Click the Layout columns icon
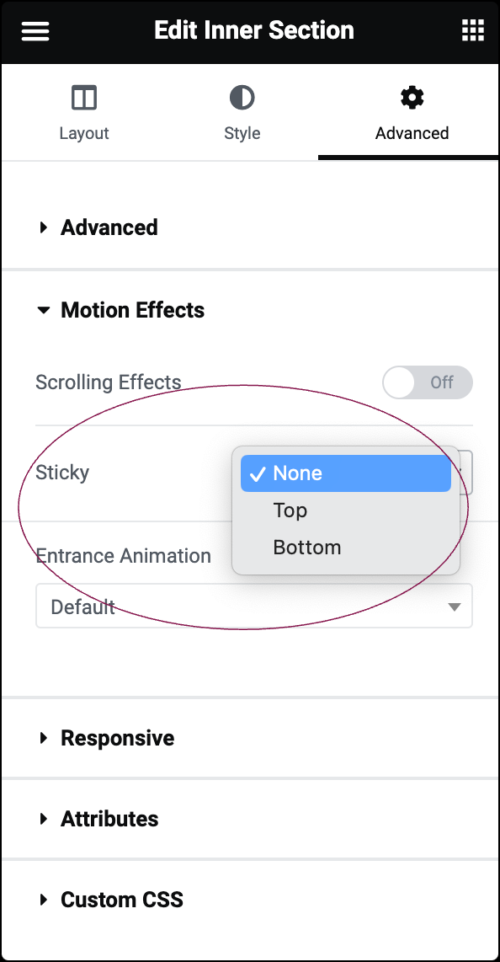The width and height of the screenshot is (500, 962). click(x=84, y=97)
